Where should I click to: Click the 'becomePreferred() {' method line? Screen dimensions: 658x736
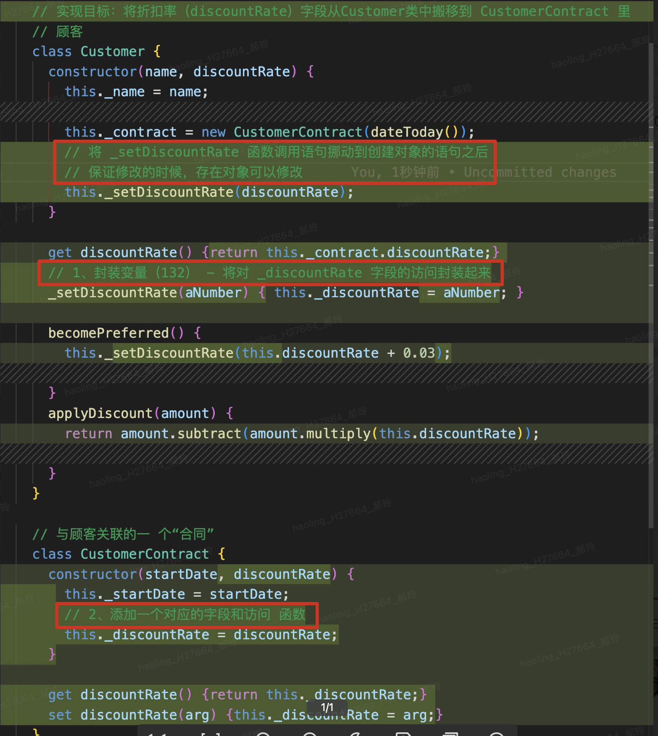[x=125, y=333]
